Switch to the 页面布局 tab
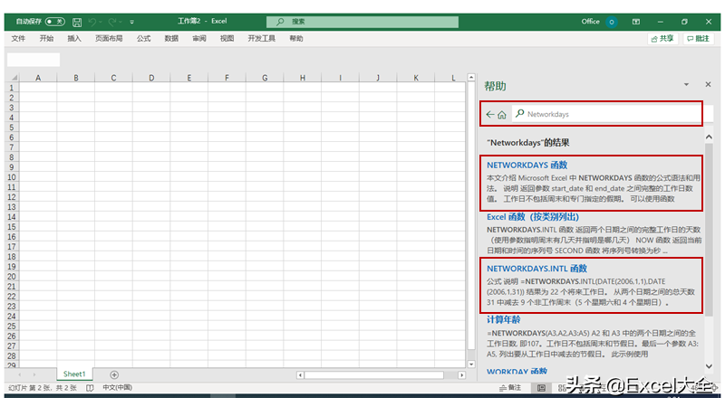 point(109,38)
